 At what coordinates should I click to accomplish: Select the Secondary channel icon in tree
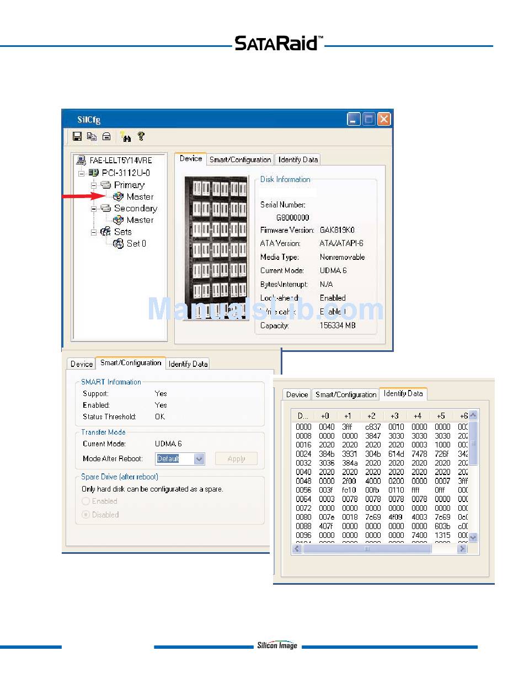coord(106,208)
